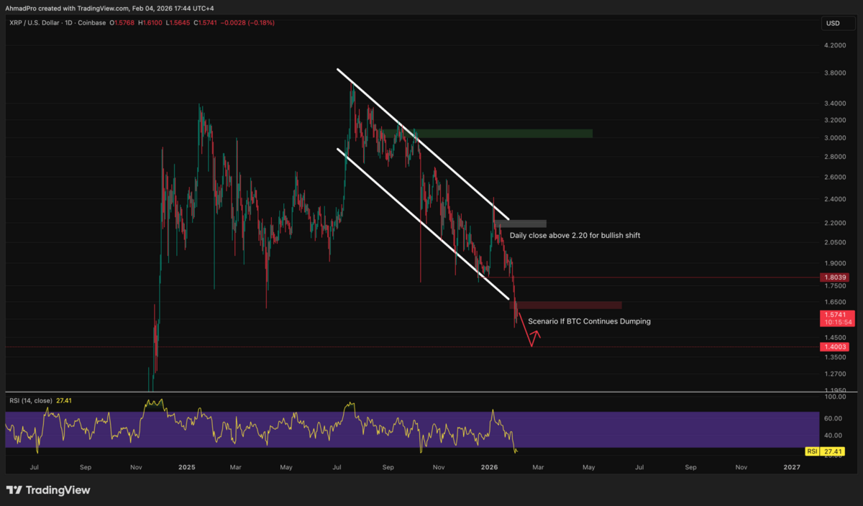Click the 2026 label on the date axis
863x506 pixels.
point(489,467)
